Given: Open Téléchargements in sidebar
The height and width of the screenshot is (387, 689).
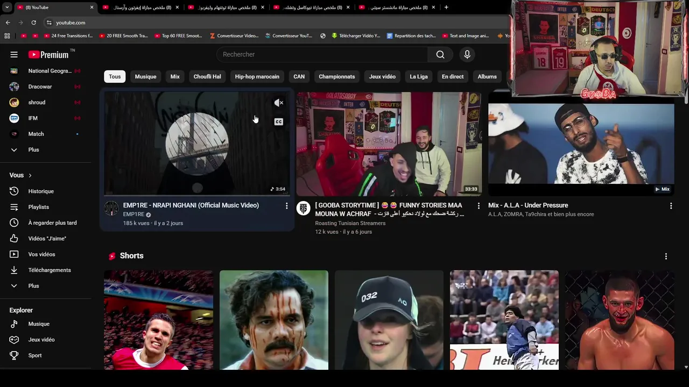Looking at the screenshot, I should coord(45,270).
